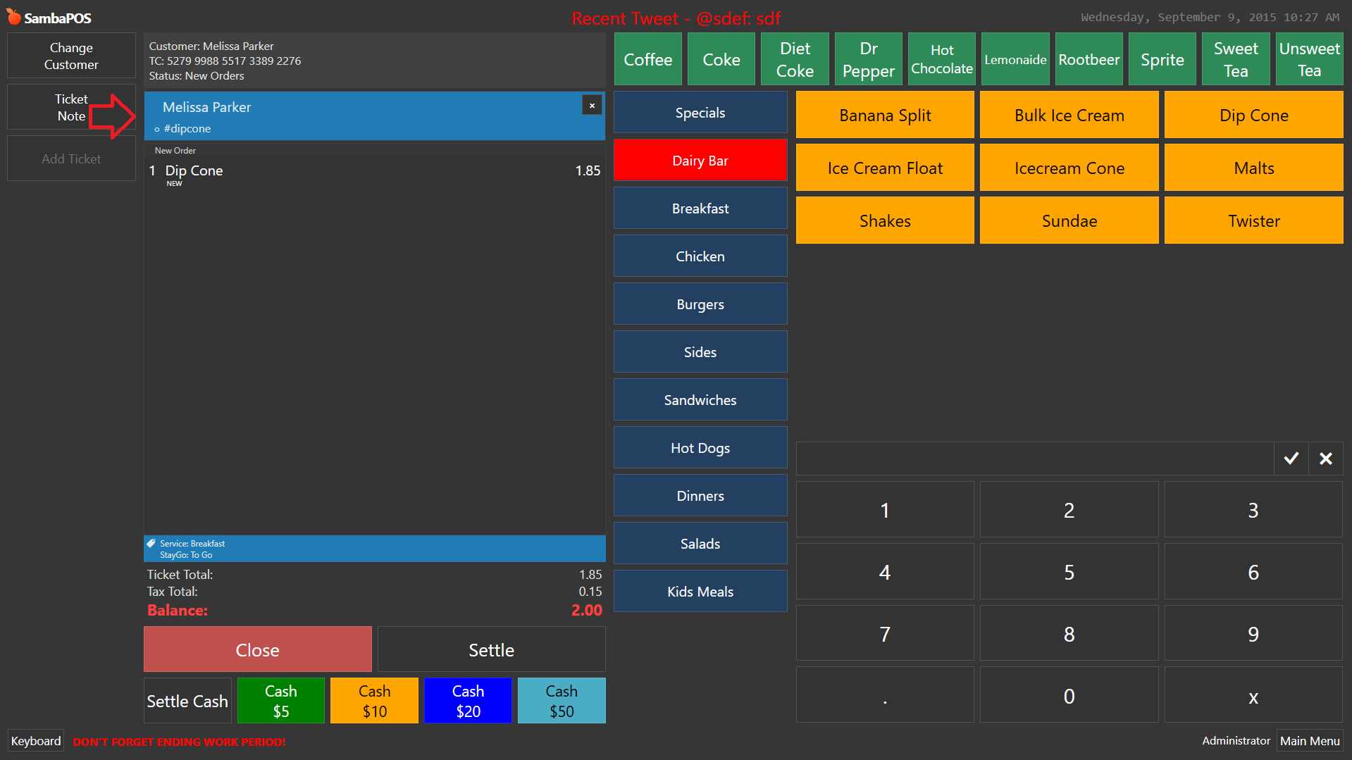Open the service tag info bar
Viewport: 1352px width, 760px height.
coord(375,549)
